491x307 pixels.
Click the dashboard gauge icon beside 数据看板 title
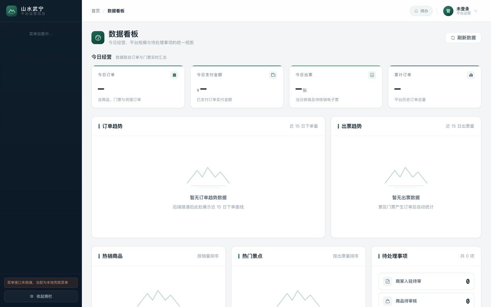click(x=98, y=38)
